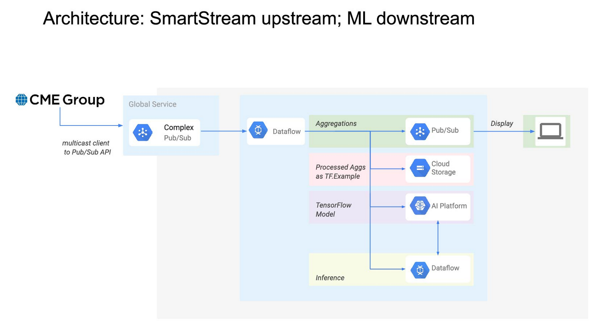Select 'Processed Aggs as TF.Example' label
Screen dimensions: 600x336
[x=341, y=172]
